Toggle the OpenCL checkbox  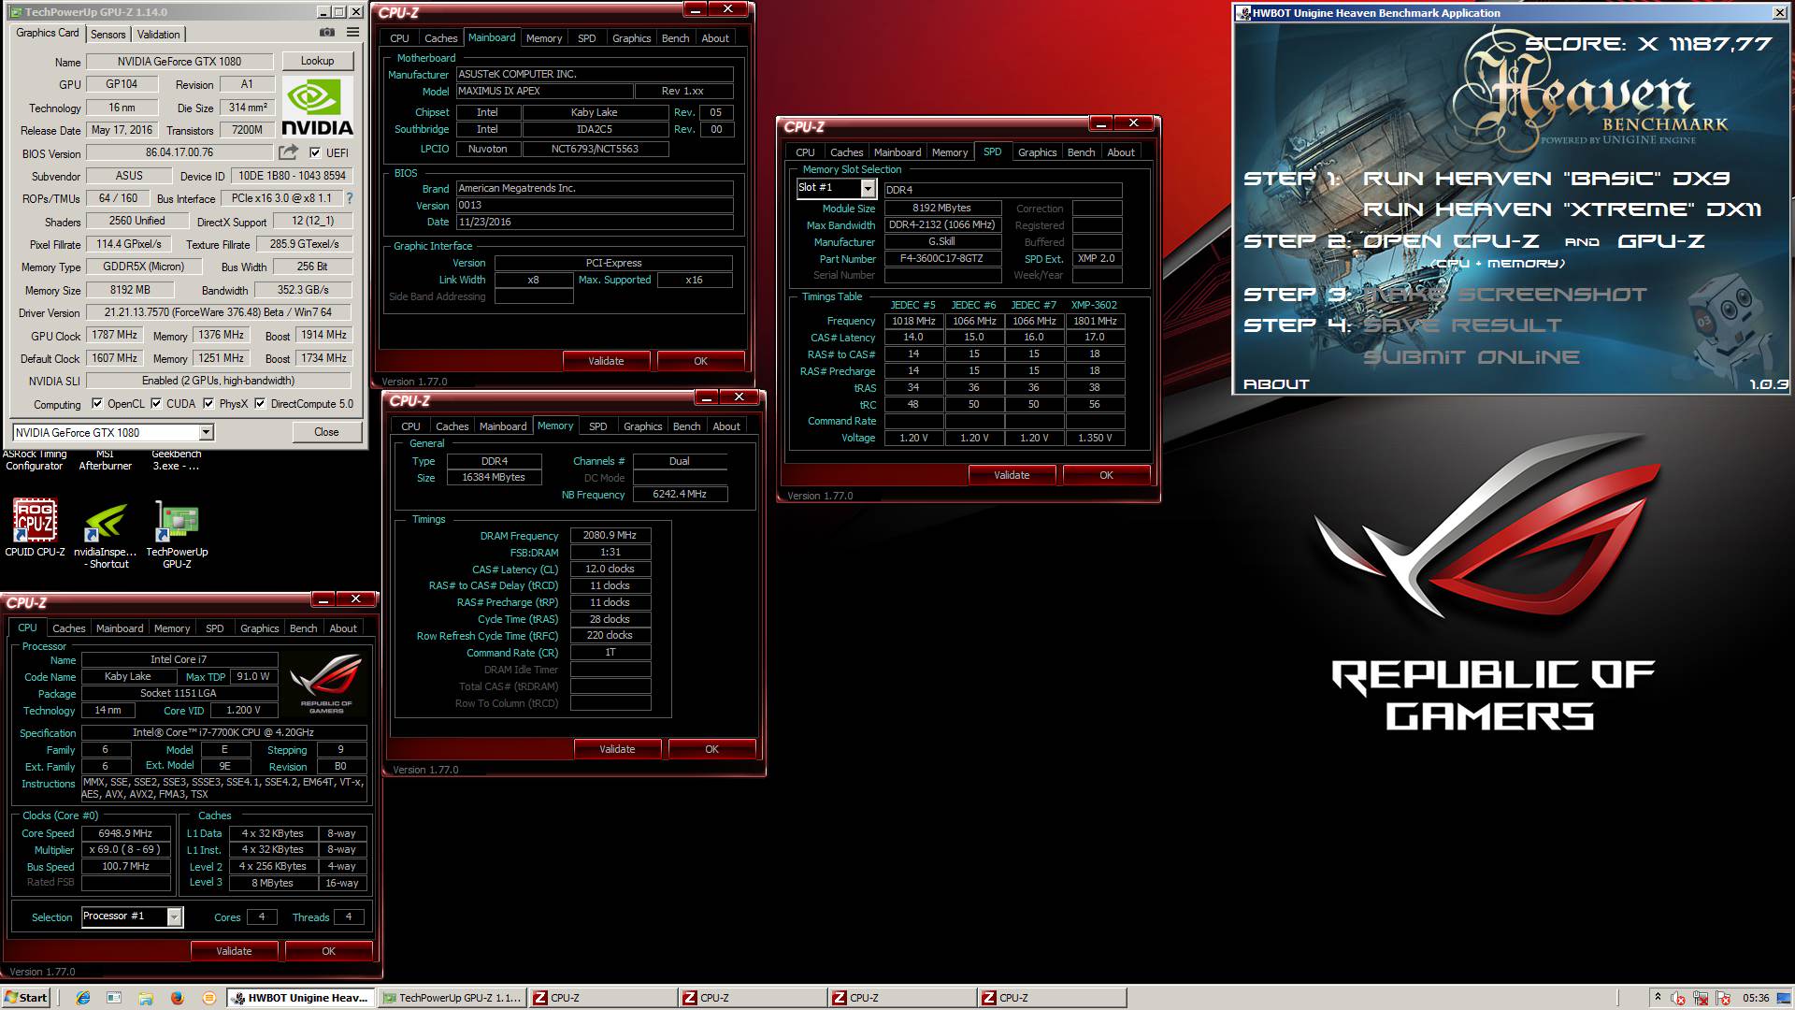tap(97, 404)
